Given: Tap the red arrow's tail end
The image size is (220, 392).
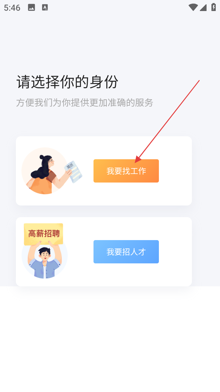Looking at the screenshot, I should point(199,81).
